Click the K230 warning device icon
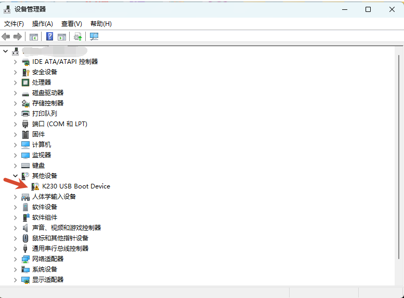404x298 pixels. click(x=35, y=186)
